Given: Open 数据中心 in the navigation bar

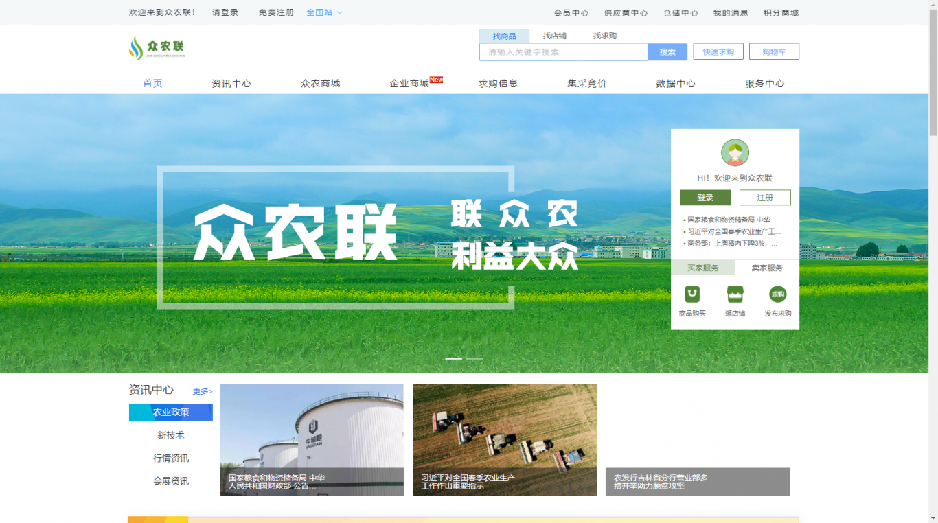Looking at the screenshot, I should (676, 83).
